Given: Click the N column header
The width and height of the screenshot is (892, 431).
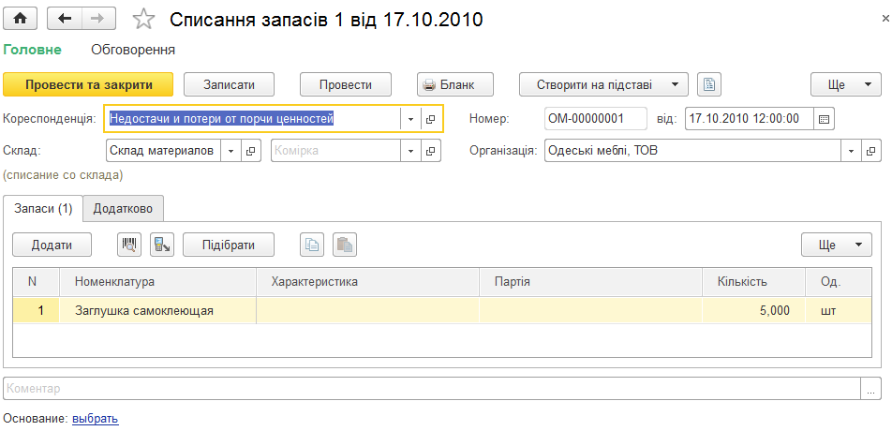Looking at the screenshot, I should [36, 281].
